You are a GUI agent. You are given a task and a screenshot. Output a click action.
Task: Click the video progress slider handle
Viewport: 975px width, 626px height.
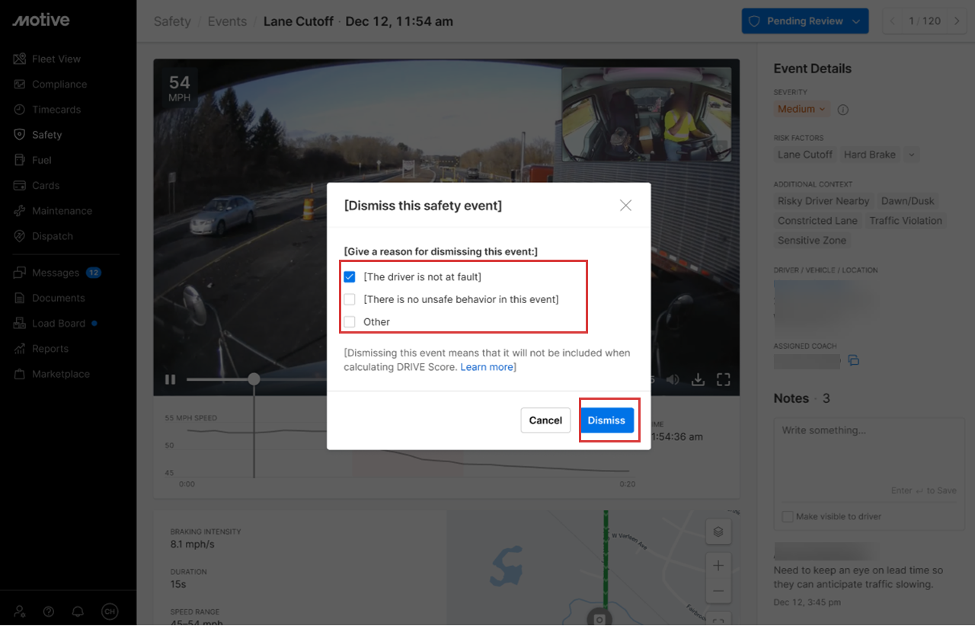pyautogui.click(x=254, y=379)
